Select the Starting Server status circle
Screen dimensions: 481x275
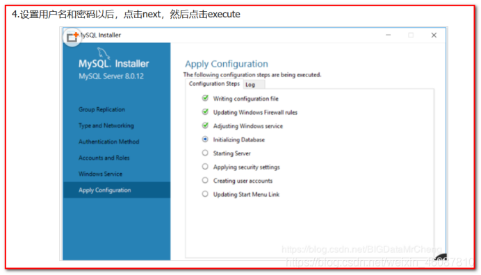coord(205,153)
